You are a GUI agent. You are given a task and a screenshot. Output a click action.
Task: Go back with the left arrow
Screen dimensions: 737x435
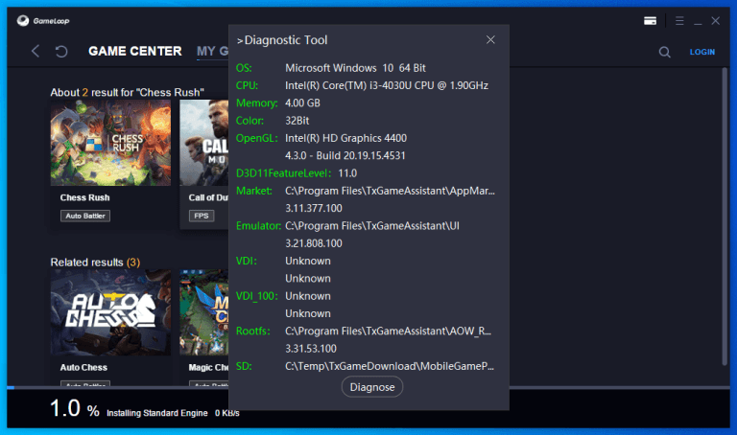coord(36,51)
